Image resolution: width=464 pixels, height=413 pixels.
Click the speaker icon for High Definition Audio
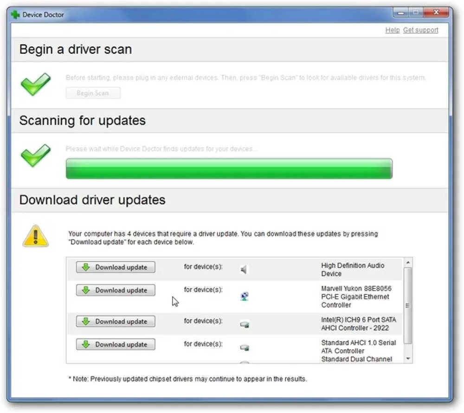244,269
